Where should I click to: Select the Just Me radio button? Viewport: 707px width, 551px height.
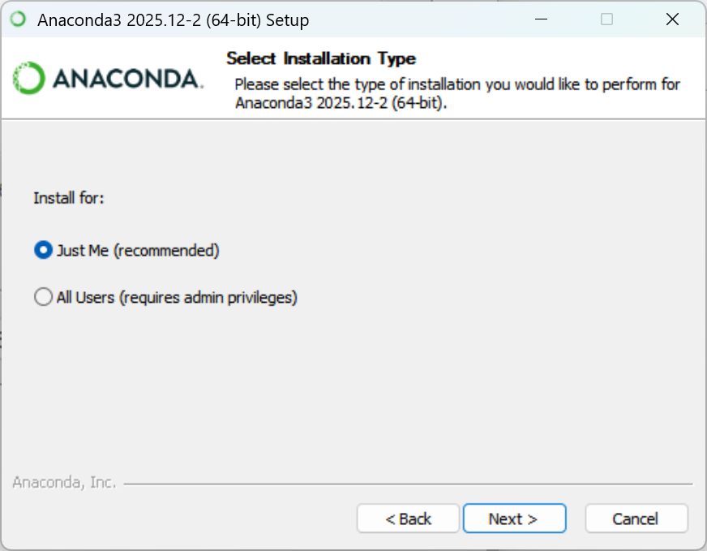click(43, 251)
